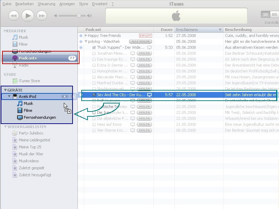Open the Steuerung menu
This screenshot has width=279, height=209.
pos(46,4)
